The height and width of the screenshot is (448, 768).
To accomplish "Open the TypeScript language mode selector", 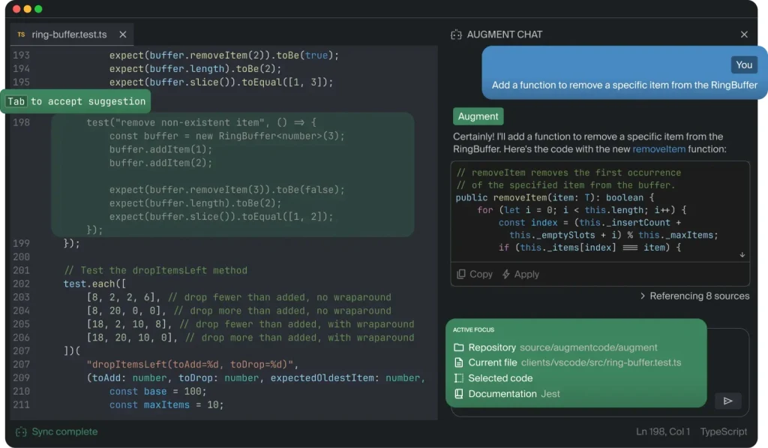I will pos(723,431).
